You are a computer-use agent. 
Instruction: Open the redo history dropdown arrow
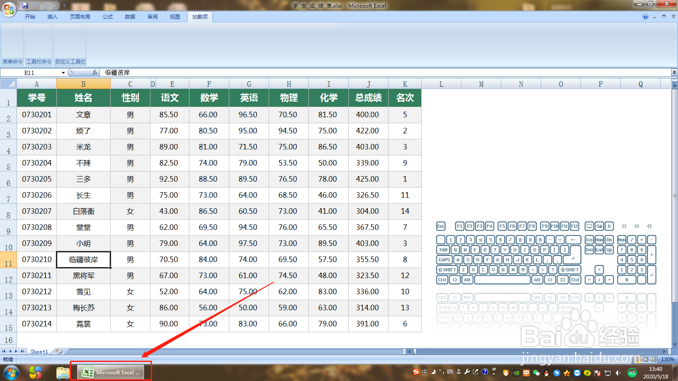(54, 6)
